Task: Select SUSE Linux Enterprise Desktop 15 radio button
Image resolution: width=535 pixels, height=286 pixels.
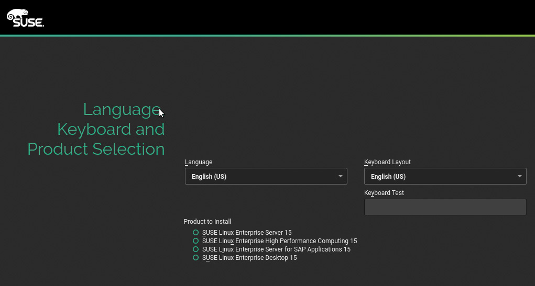Action: [x=196, y=258]
